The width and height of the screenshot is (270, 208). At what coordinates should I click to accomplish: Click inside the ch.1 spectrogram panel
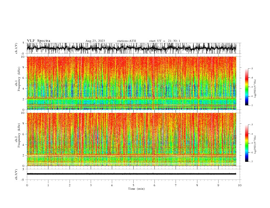(x=132, y=83)
